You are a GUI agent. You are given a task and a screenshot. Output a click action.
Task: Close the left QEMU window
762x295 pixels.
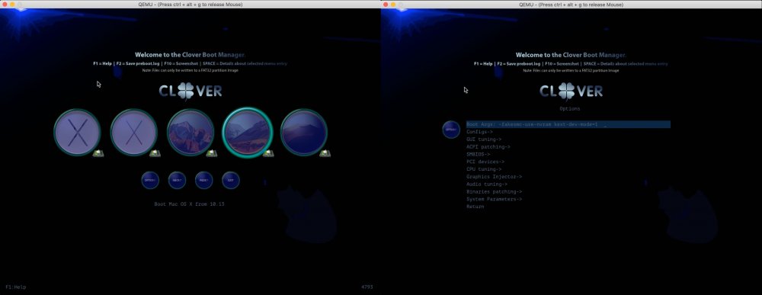[5, 5]
